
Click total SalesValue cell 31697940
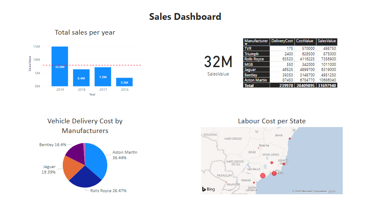pyautogui.click(x=327, y=86)
